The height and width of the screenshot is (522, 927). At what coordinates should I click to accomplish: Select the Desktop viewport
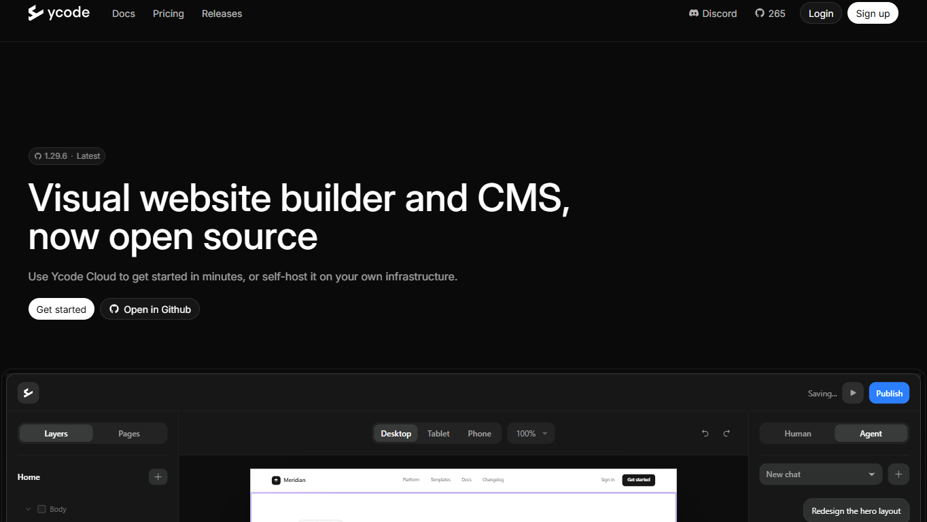click(396, 434)
